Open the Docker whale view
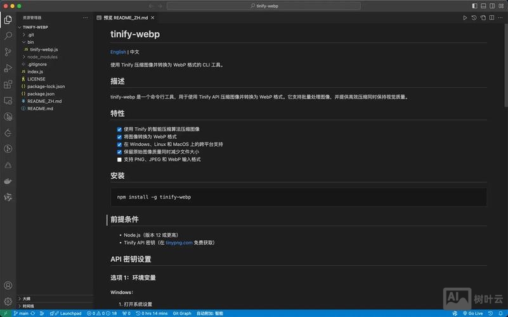The image size is (508, 317). 8,181
